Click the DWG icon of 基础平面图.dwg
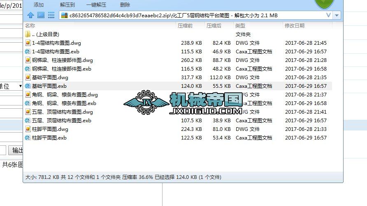367x206 pixels. point(28,77)
